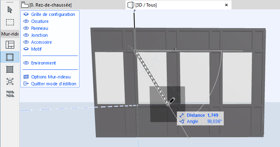Select the curtain wall Junction tool
280x147 pixels.
(10, 82)
